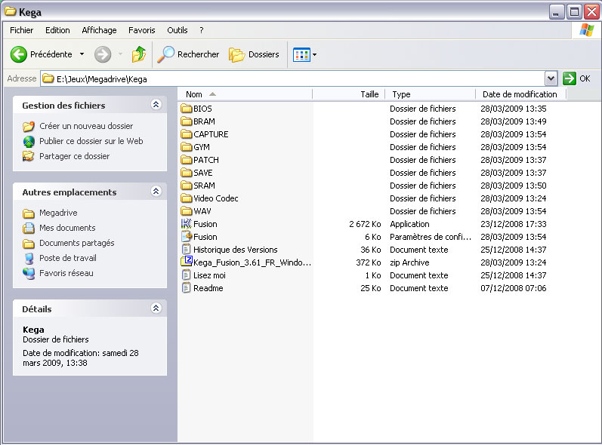
Task: Open the views dropdown arrow in toolbar
Action: [314, 55]
